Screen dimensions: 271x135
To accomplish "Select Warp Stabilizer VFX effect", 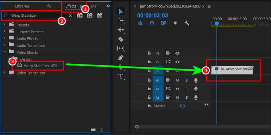I will [41, 66].
